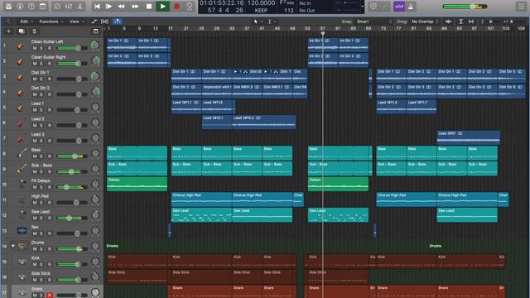Screen dimensions: 530x298
Task: Open the Edit menu
Action: [26, 22]
